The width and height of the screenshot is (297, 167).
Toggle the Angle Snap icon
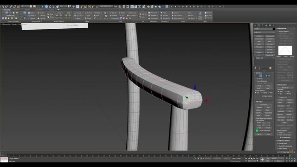85,6
